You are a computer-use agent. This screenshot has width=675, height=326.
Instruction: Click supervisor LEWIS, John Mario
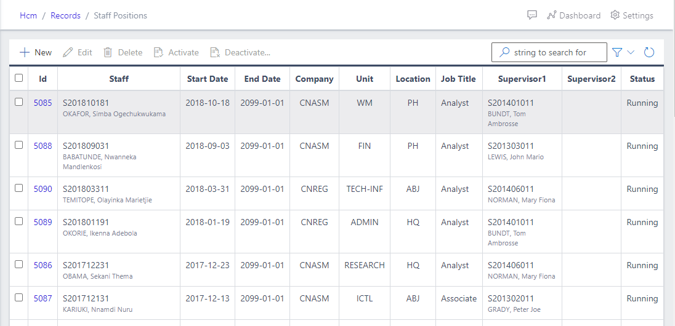[515, 157]
